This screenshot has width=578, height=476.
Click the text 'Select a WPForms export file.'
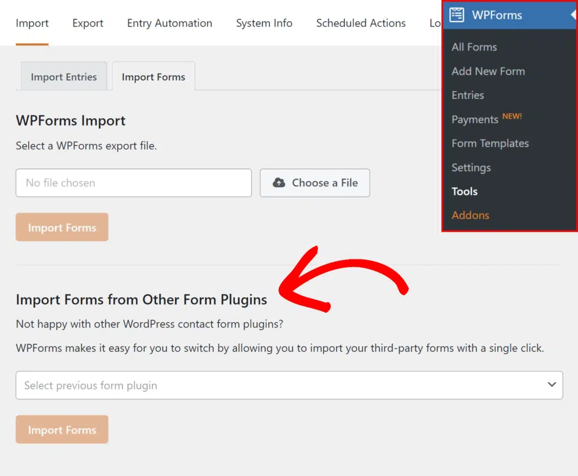pos(86,145)
